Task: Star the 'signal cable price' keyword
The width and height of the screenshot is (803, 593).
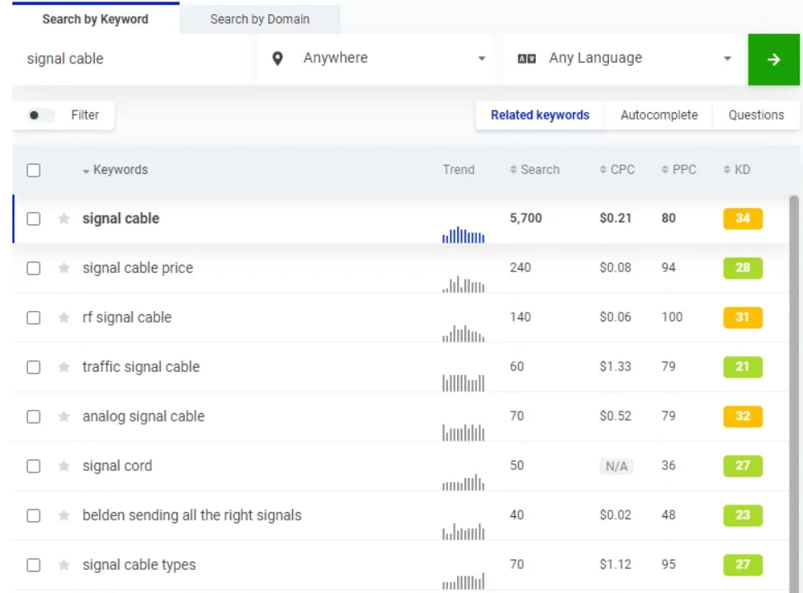Action: click(64, 268)
